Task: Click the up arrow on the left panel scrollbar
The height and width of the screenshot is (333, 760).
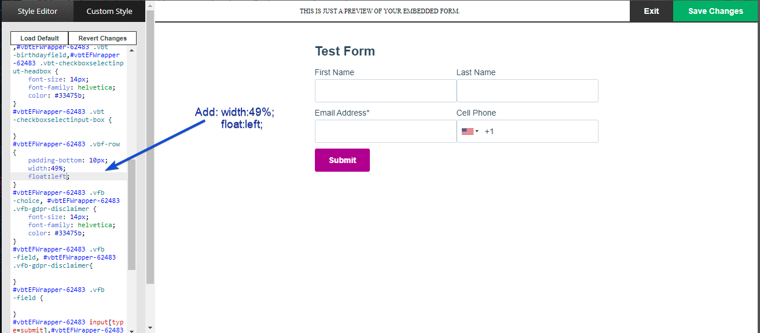Action: 149,5
